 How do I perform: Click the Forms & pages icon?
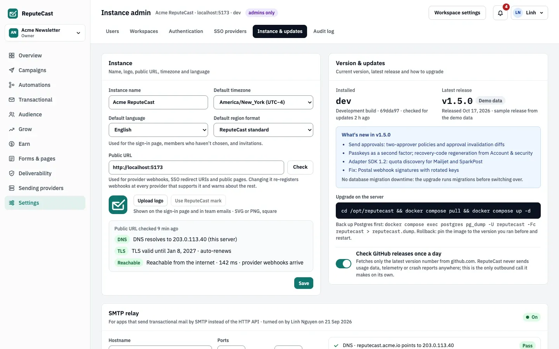[x=12, y=159]
